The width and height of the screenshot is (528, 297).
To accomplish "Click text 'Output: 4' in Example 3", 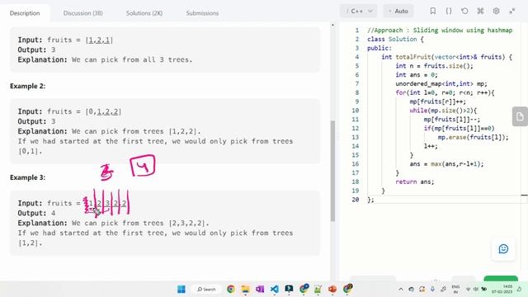I will click(36, 213).
